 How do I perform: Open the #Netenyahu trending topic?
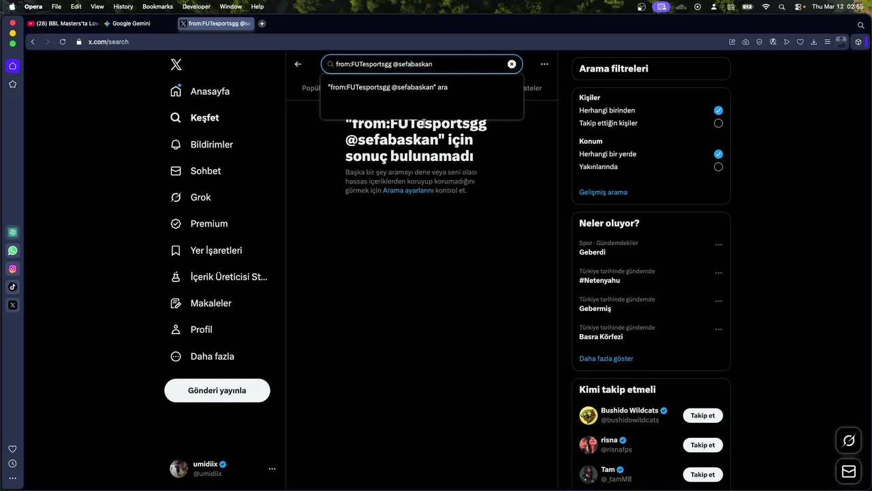click(x=599, y=280)
